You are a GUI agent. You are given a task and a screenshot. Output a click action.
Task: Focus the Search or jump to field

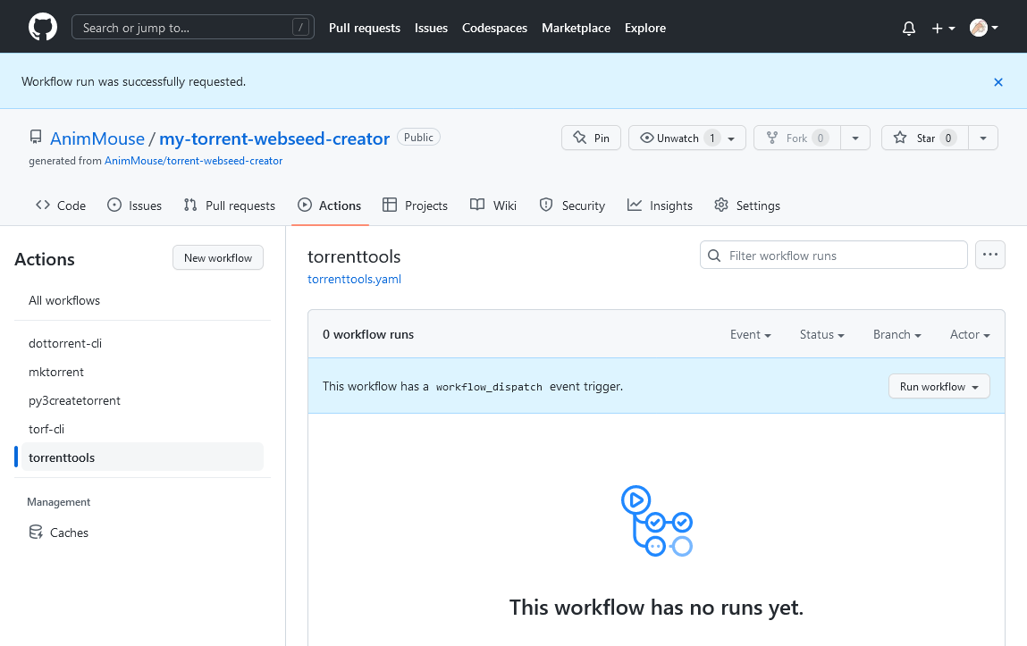(192, 28)
